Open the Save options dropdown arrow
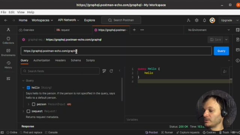The image size is (240, 135). (x=226, y=40)
